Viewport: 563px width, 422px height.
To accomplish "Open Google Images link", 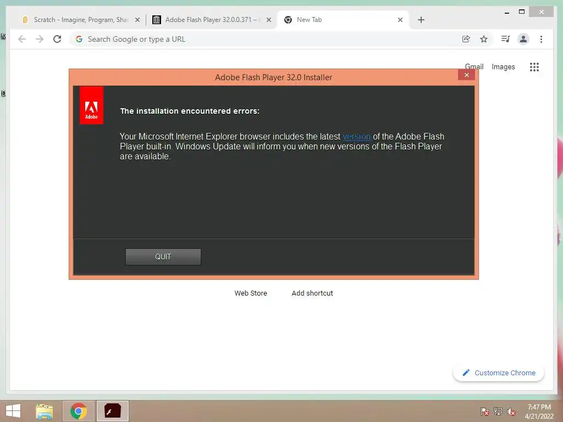I will [503, 66].
